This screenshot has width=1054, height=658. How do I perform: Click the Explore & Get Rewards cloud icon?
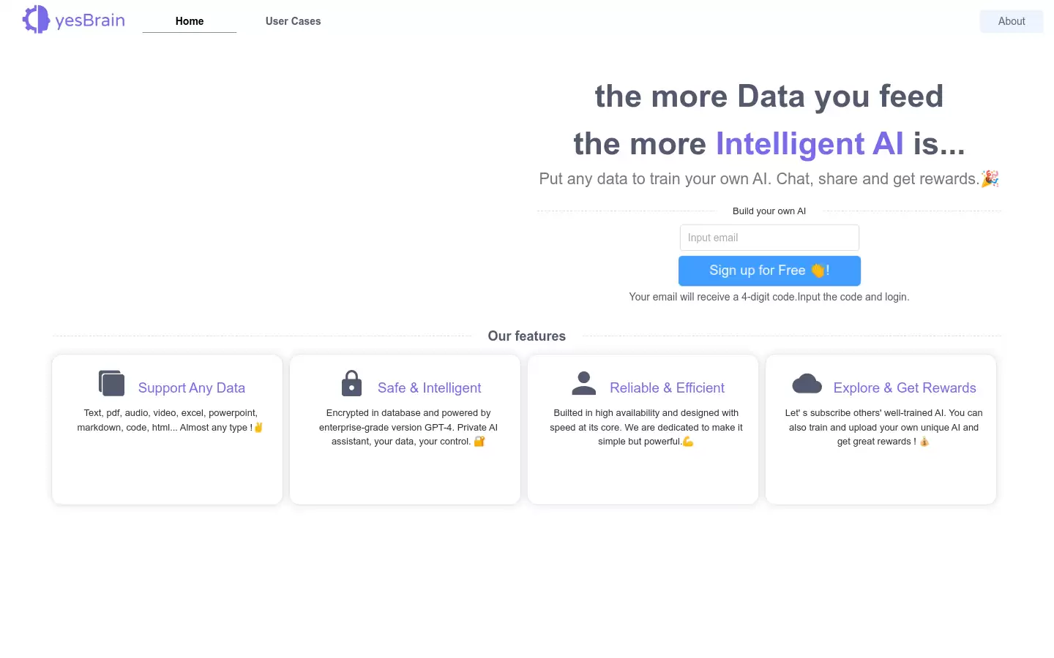[807, 383]
